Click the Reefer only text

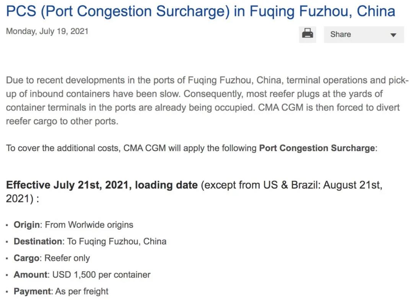[x=67, y=258]
